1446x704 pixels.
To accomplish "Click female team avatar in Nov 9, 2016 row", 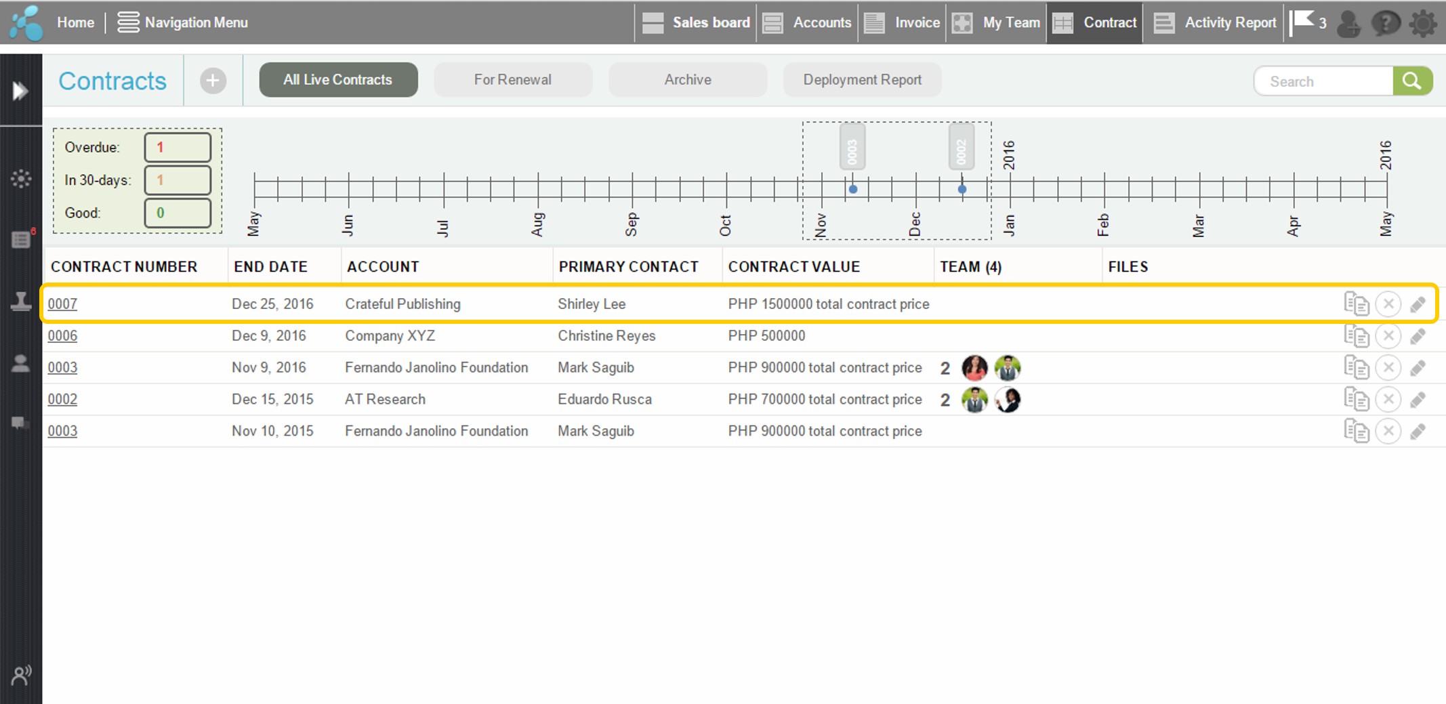I will click(974, 368).
